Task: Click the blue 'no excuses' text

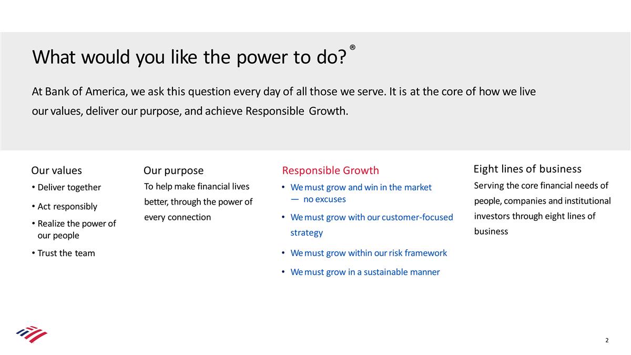Action: tap(324, 199)
